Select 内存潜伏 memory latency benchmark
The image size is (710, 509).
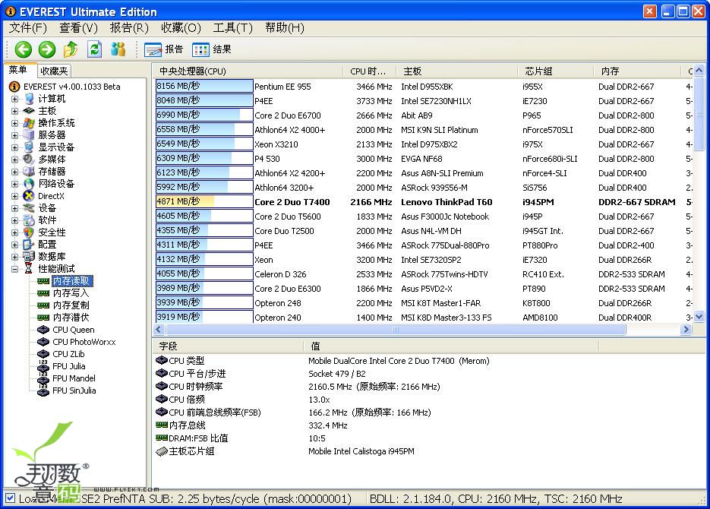[71, 318]
